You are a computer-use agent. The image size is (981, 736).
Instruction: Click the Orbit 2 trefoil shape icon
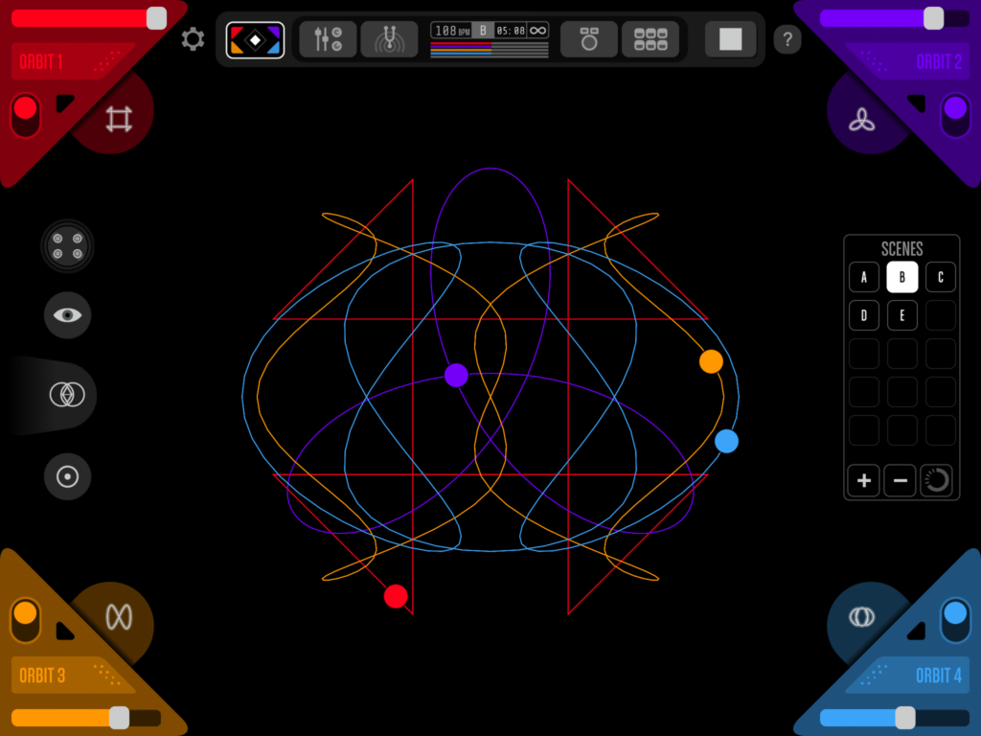coord(861,120)
